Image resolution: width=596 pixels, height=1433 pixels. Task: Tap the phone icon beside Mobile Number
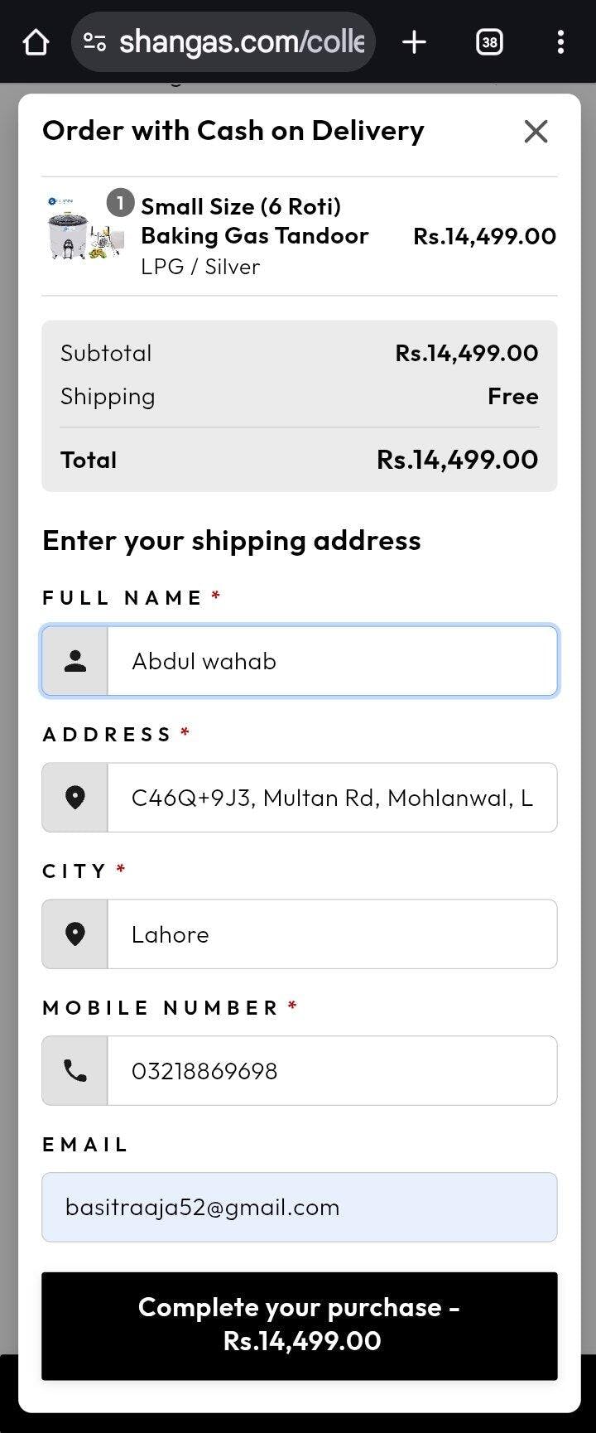pyautogui.click(x=75, y=1071)
